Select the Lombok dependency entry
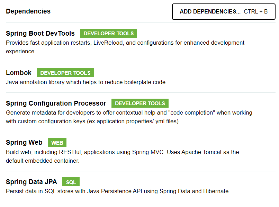 [19, 73]
